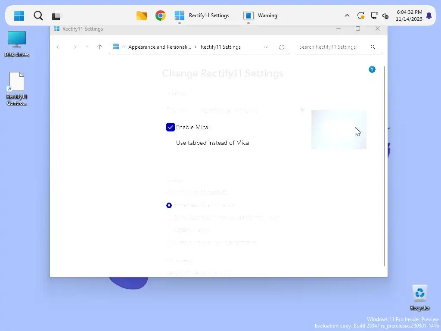Toggle Use tabbed instead of Mica
441x331 pixels.
click(212, 143)
